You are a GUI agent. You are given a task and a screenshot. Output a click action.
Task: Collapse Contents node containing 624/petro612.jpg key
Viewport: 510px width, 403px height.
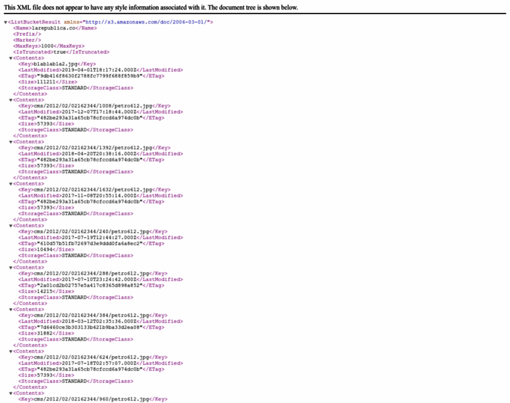coord(11,351)
